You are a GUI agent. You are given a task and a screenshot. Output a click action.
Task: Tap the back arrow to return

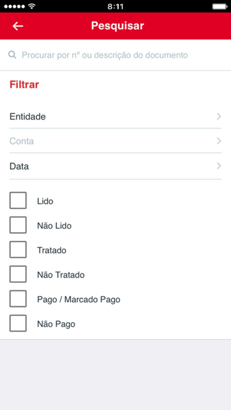click(18, 26)
